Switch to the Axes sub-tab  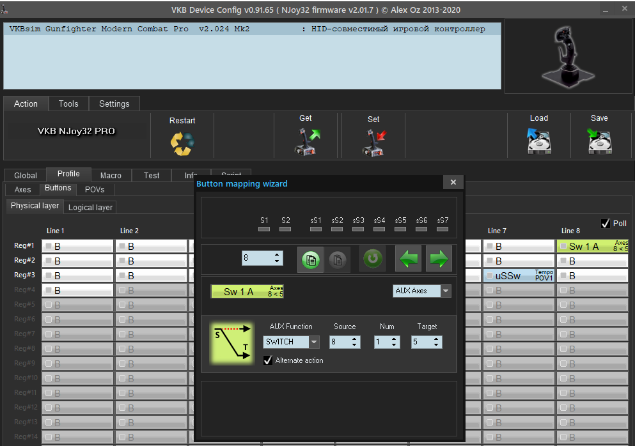22,189
